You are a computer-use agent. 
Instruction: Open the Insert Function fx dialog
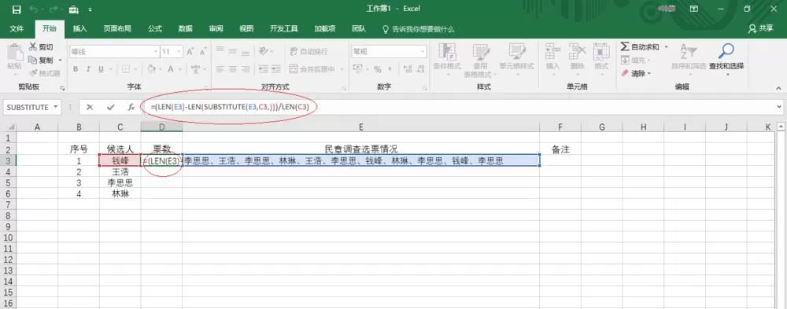pyautogui.click(x=131, y=107)
